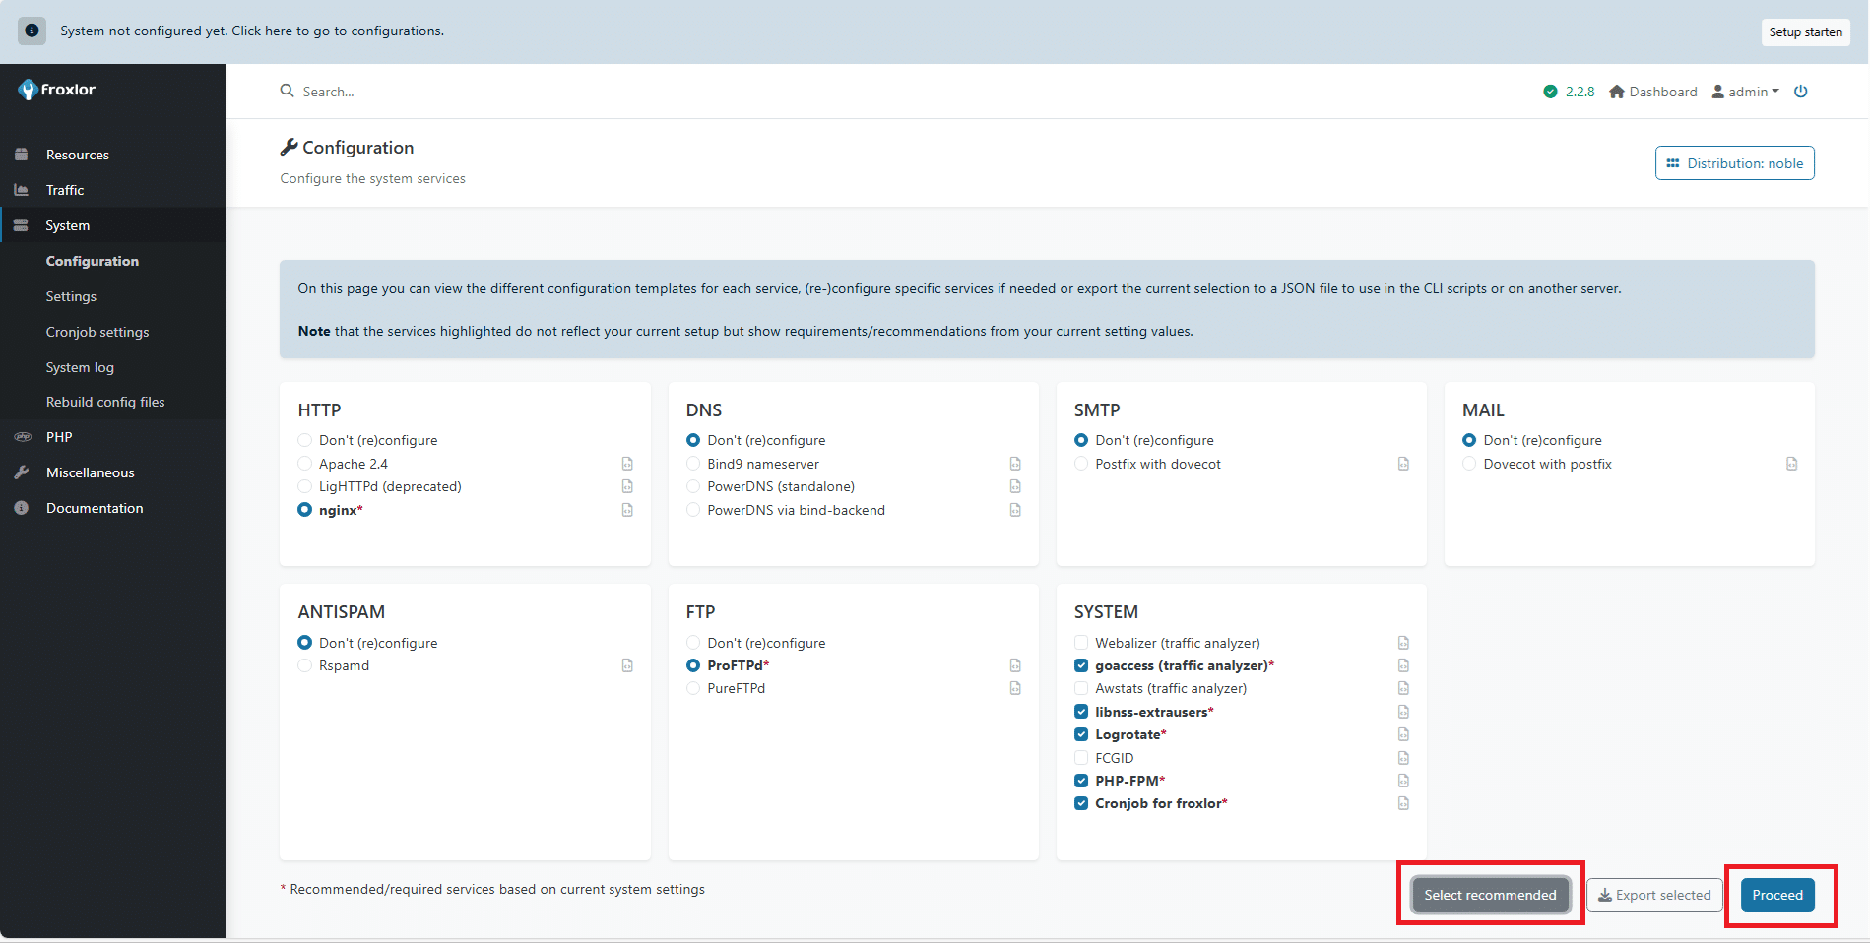The image size is (1870, 943).
Task: Open config icon for PureFTPd
Action: 1015,688
